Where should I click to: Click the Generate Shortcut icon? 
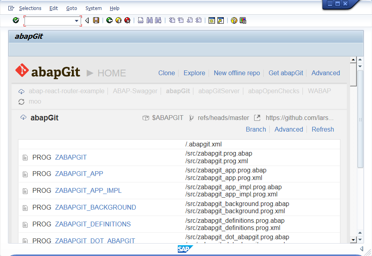coord(221,21)
